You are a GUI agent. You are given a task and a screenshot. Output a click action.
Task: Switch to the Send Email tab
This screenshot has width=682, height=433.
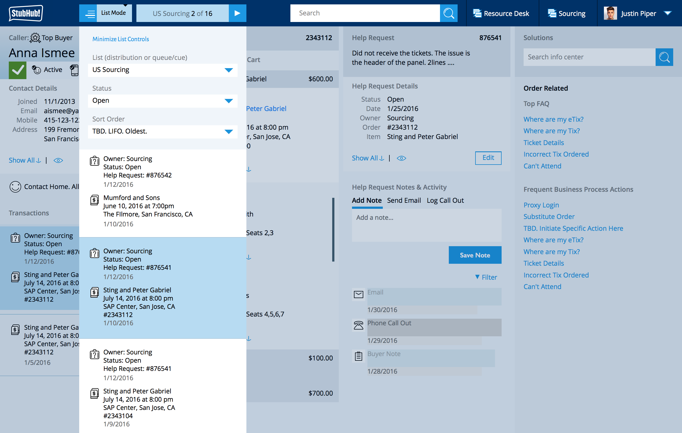coord(404,200)
